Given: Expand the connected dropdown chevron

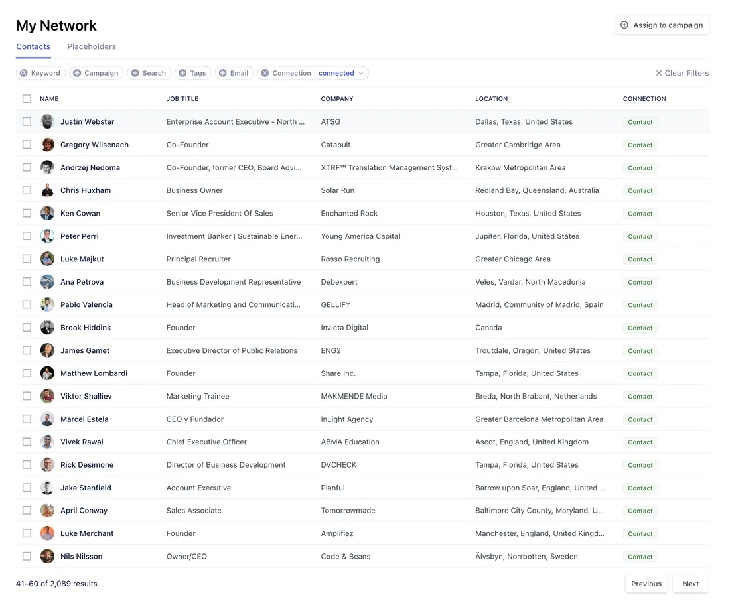Looking at the screenshot, I should point(361,73).
